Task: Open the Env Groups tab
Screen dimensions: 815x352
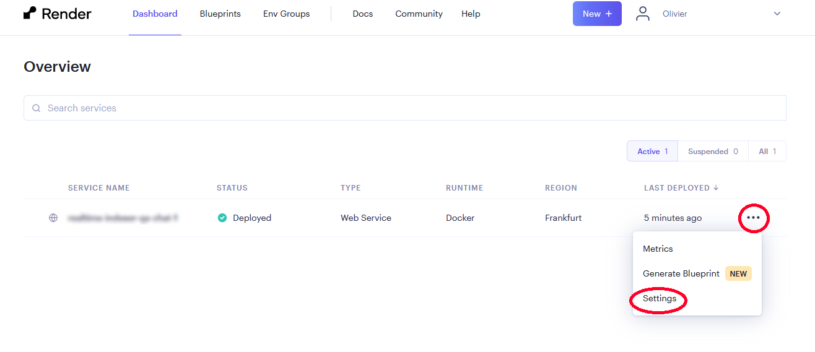Action: [x=286, y=14]
